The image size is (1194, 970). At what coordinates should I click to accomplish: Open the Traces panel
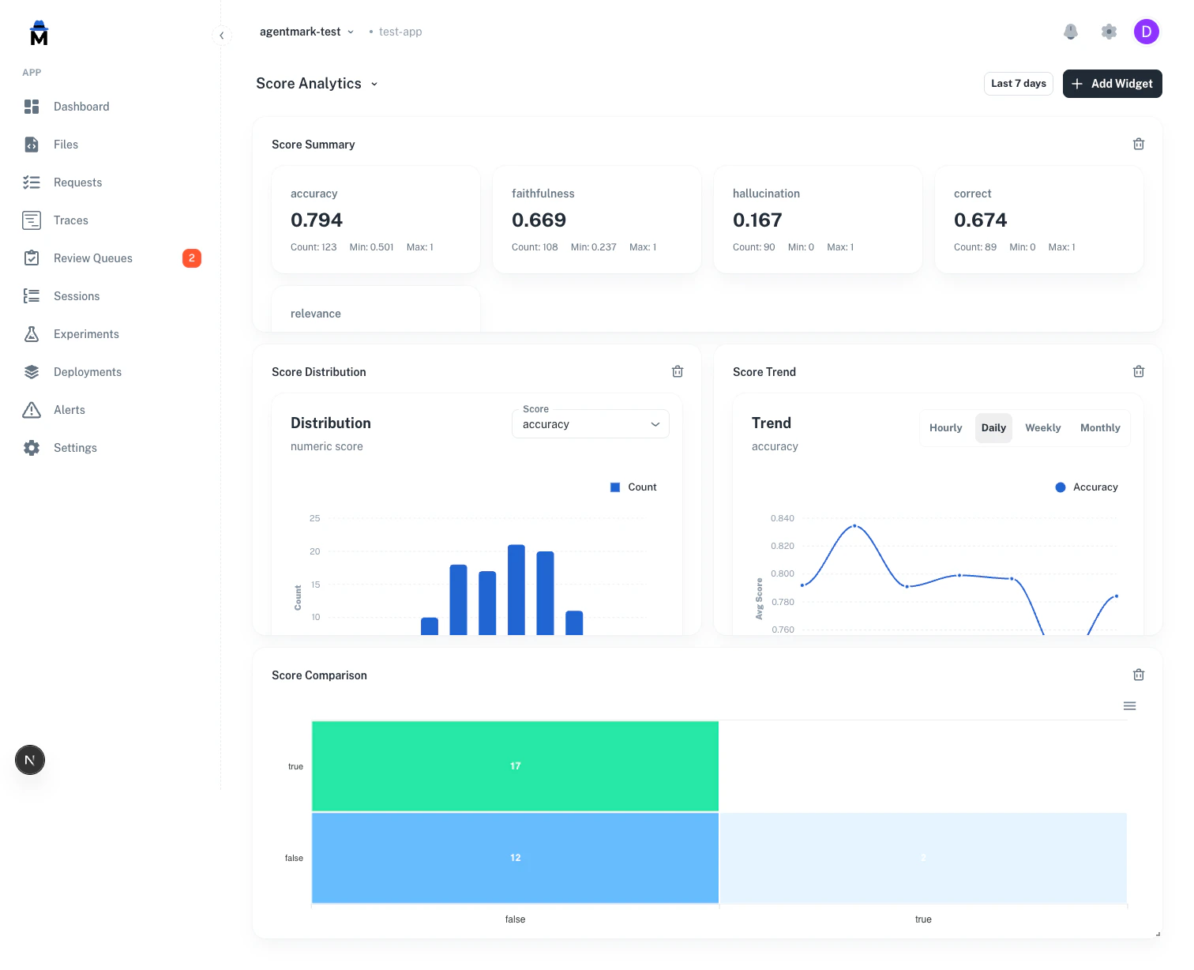(71, 220)
